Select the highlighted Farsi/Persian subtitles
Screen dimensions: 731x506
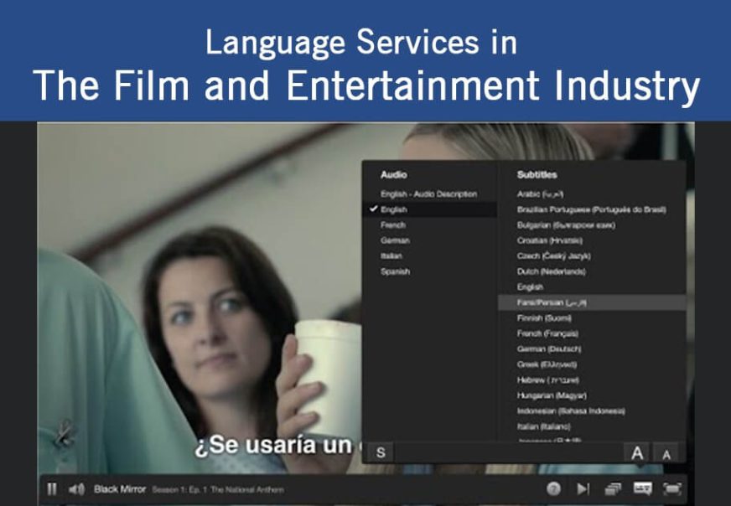pyautogui.click(x=592, y=302)
